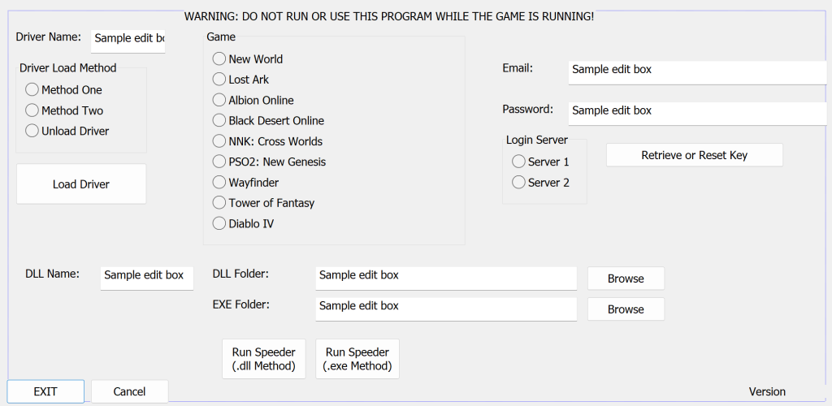This screenshot has width=832, height=406.
Task: Click the Cancel button
Action: click(x=129, y=391)
